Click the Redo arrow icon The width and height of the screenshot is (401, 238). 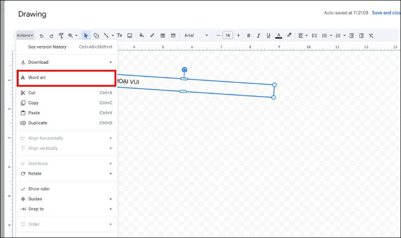(51, 36)
